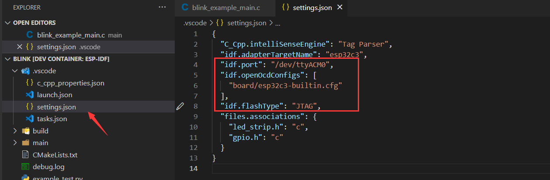Click the VS Code icon next to tasks.json
This screenshot has height=180, width=550.
[x=30, y=119]
